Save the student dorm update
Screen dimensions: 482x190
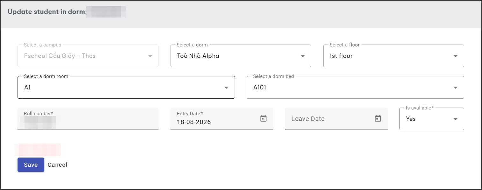pyautogui.click(x=31, y=165)
